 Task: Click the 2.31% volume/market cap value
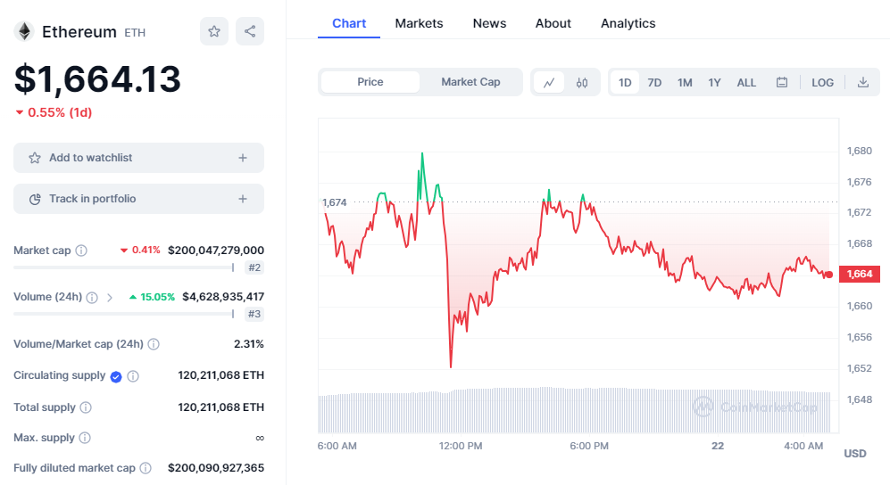(x=248, y=344)
